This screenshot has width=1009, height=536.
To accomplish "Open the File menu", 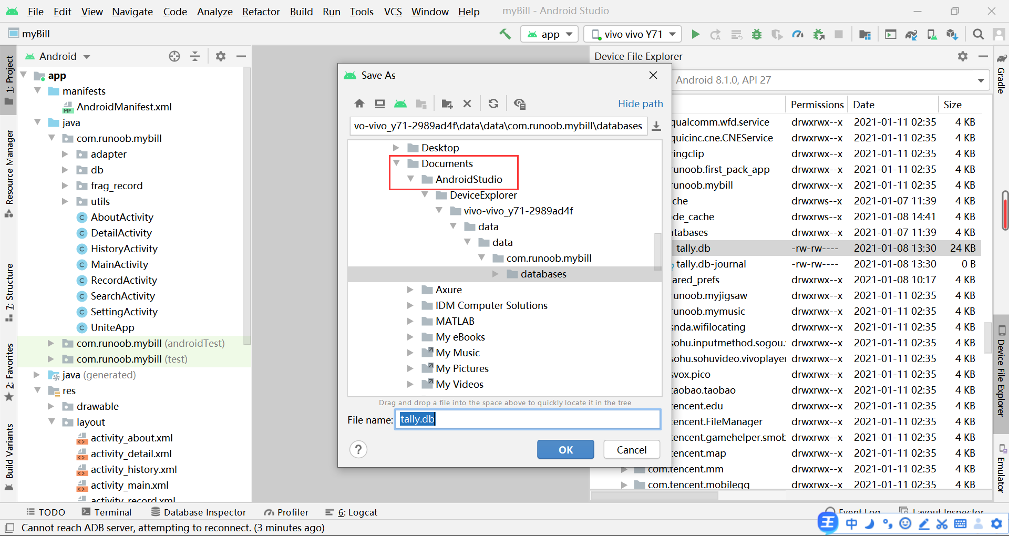I will tap(35, 12).
